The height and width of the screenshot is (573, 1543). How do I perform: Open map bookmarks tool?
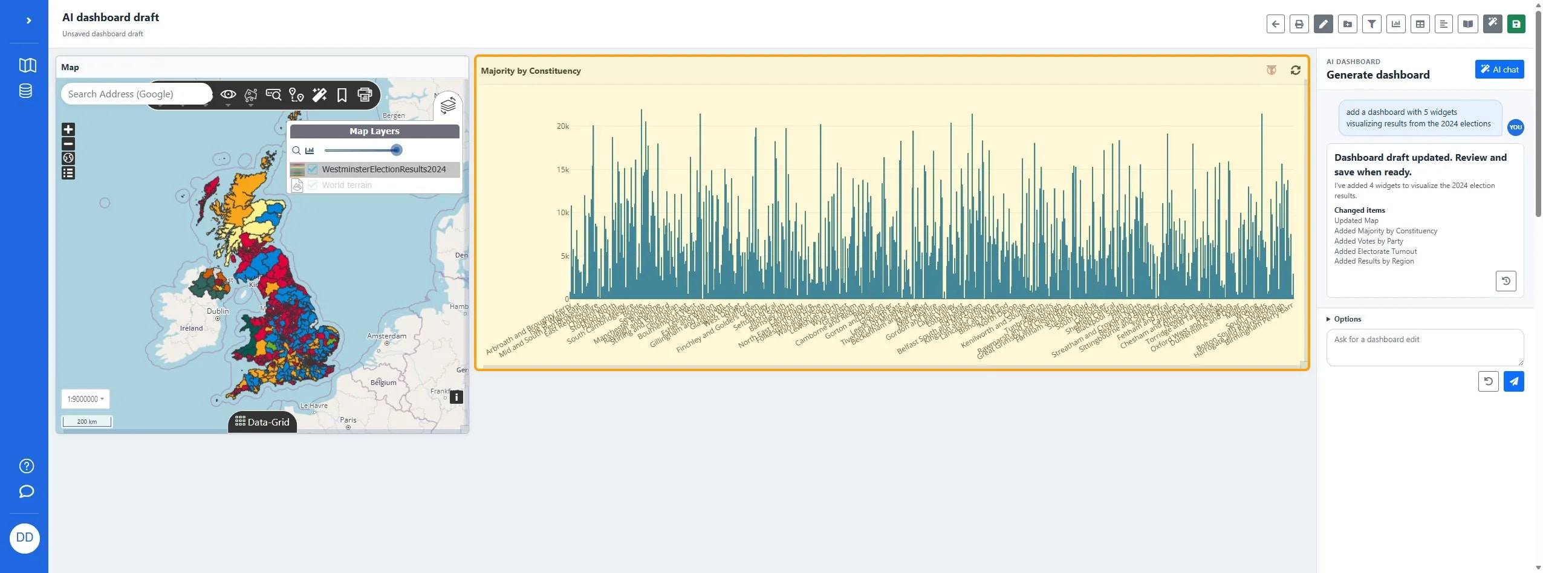pyautogui.click(x=342, y=95)
